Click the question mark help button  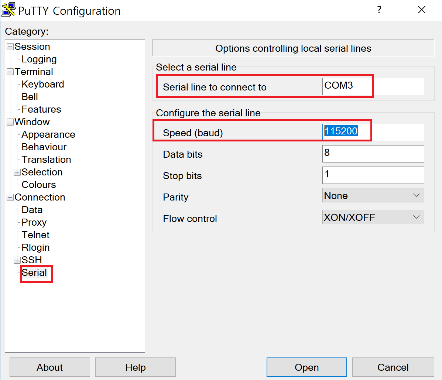(x=379, y=10)
